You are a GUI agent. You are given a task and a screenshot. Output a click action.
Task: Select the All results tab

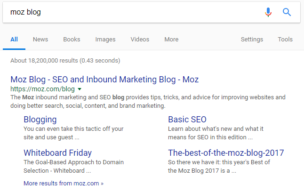pyautogui.click(x=14, y=40)
